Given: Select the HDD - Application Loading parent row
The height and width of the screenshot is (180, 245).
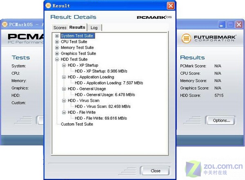Looking at the screenshot, I should (x=91, y=77).
